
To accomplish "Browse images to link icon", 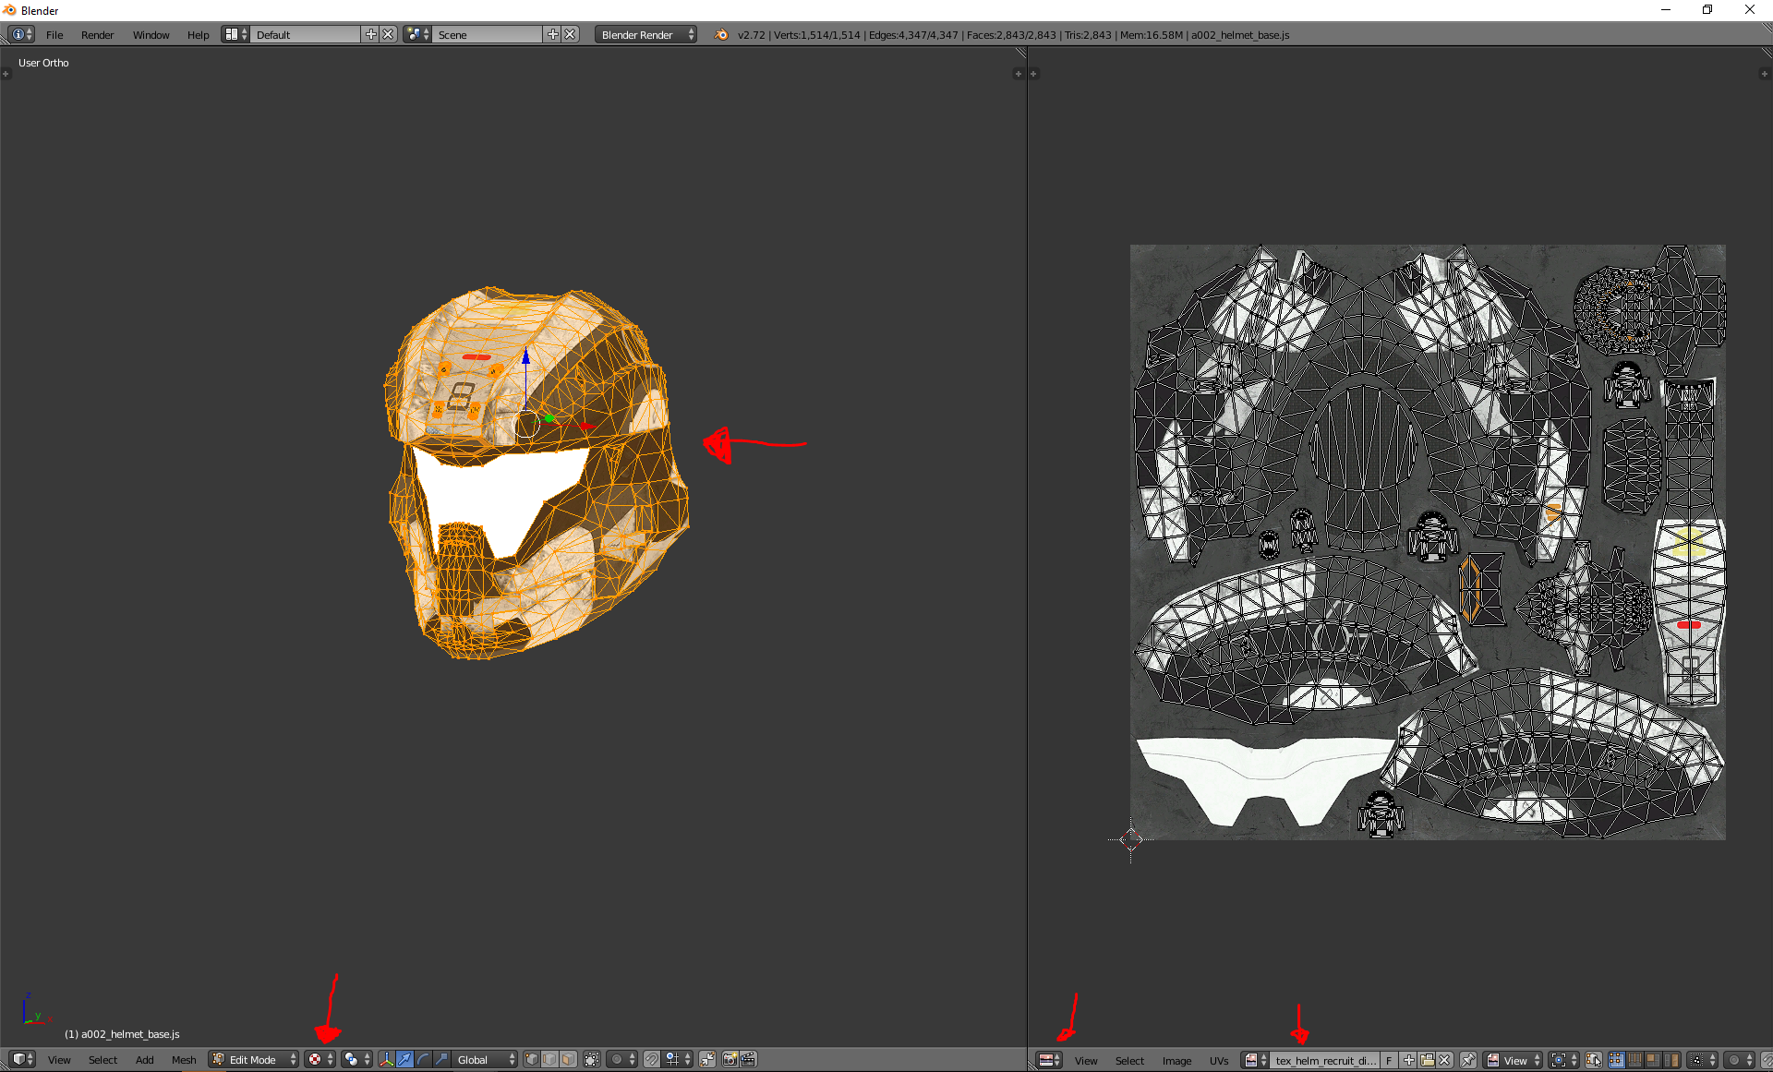I will (1255, 1060).
